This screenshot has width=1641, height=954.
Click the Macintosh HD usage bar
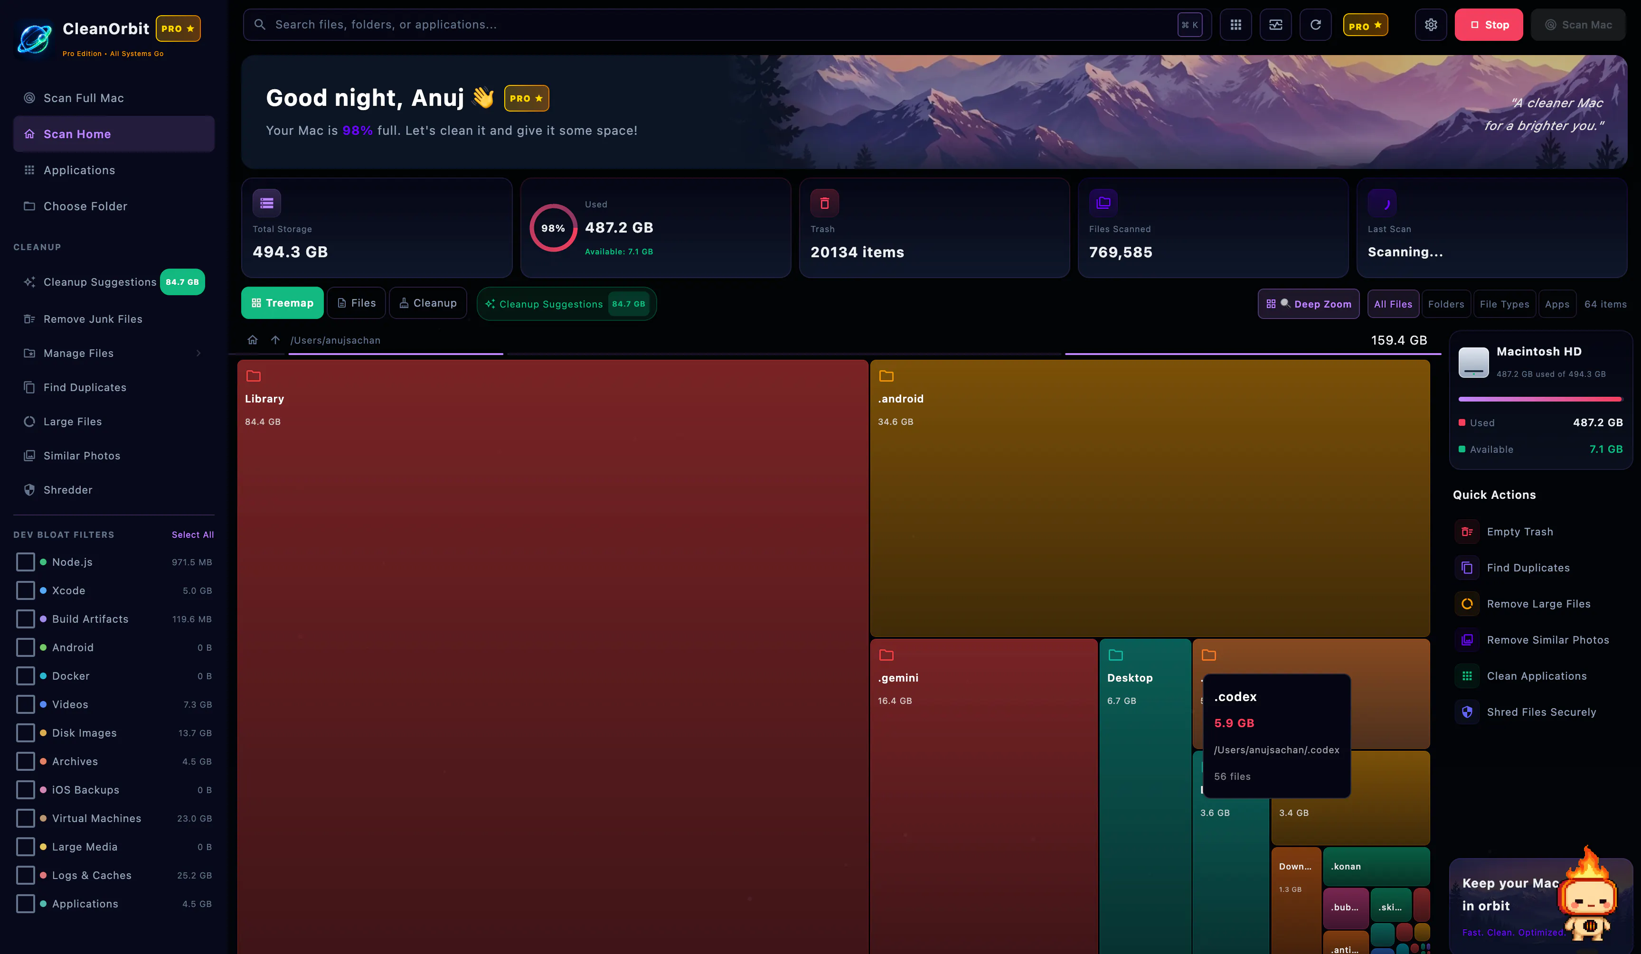(x=1540, y=399)
